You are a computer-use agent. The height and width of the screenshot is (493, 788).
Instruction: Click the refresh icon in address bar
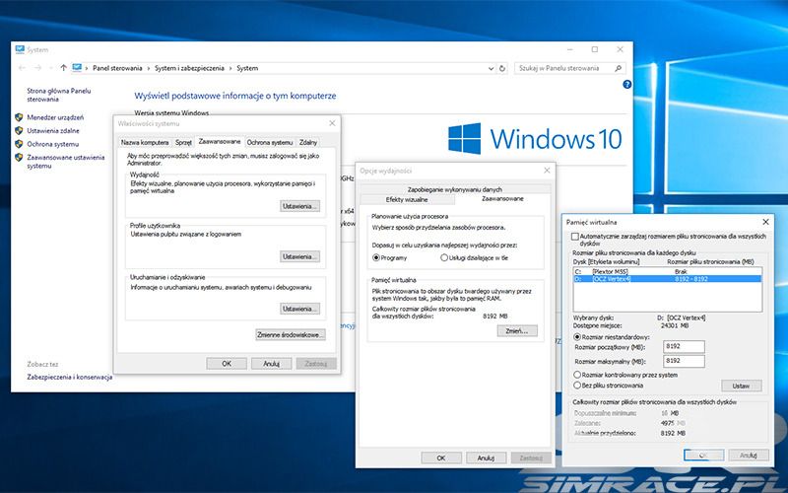[502, 68]
